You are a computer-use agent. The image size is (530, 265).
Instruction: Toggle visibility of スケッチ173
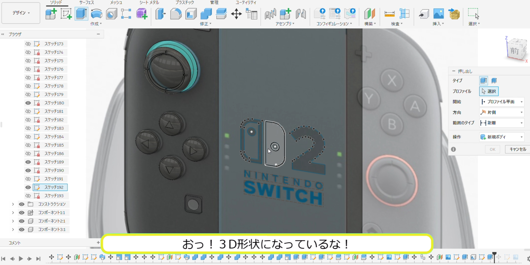pos(28,44)
